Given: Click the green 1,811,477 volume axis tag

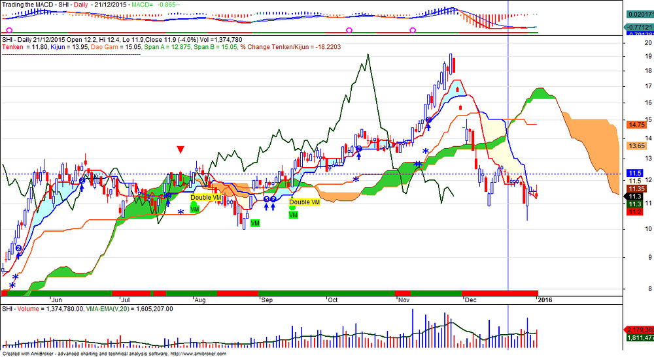Looking at the screenshot, I should point(640,337).
